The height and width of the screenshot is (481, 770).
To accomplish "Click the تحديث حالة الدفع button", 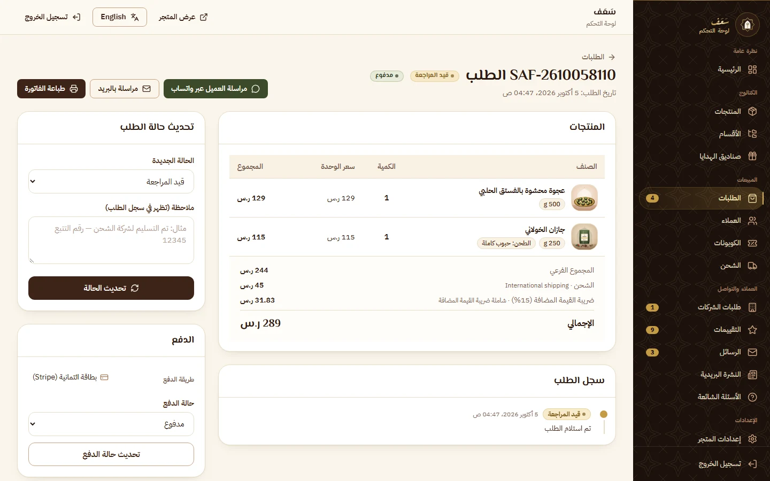I will tap(111, 454).
